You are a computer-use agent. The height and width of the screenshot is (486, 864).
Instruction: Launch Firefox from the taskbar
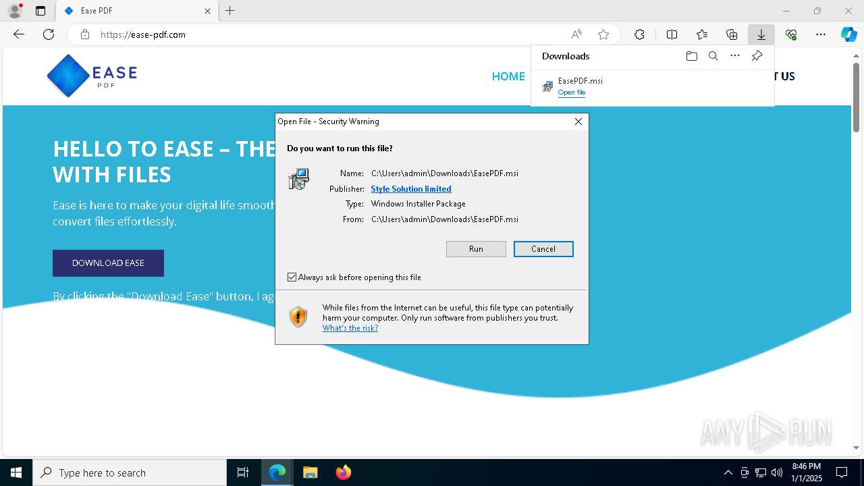coord(343,473)
